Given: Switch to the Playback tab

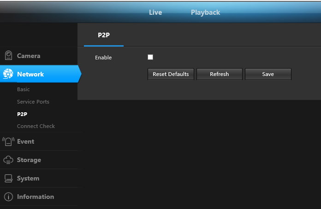Looking at the screenshot, I should click(x=205, y=12).
